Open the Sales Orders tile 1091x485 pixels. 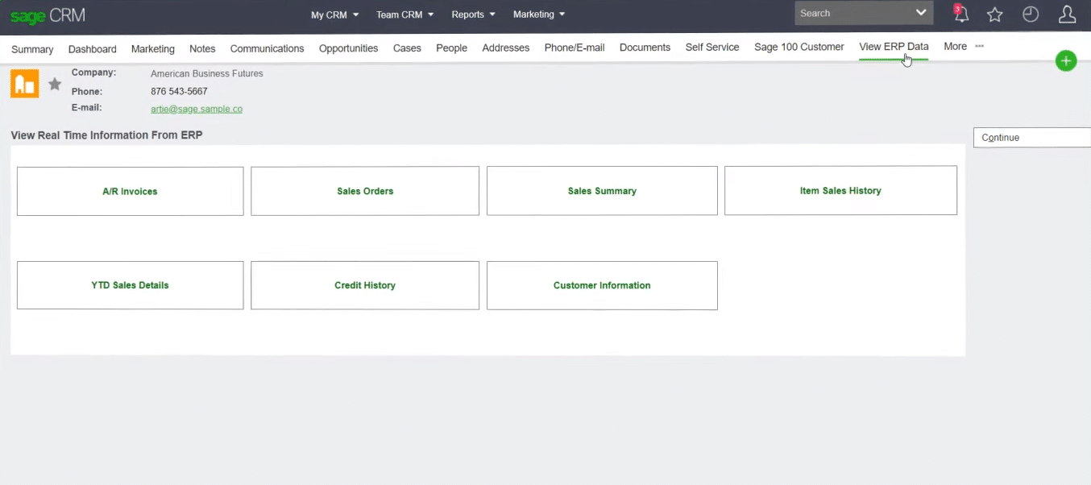click(365, 191)
